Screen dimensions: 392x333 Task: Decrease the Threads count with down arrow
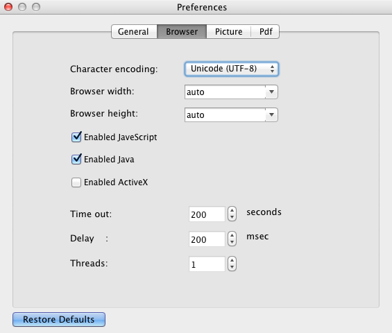tap(232, 267)
